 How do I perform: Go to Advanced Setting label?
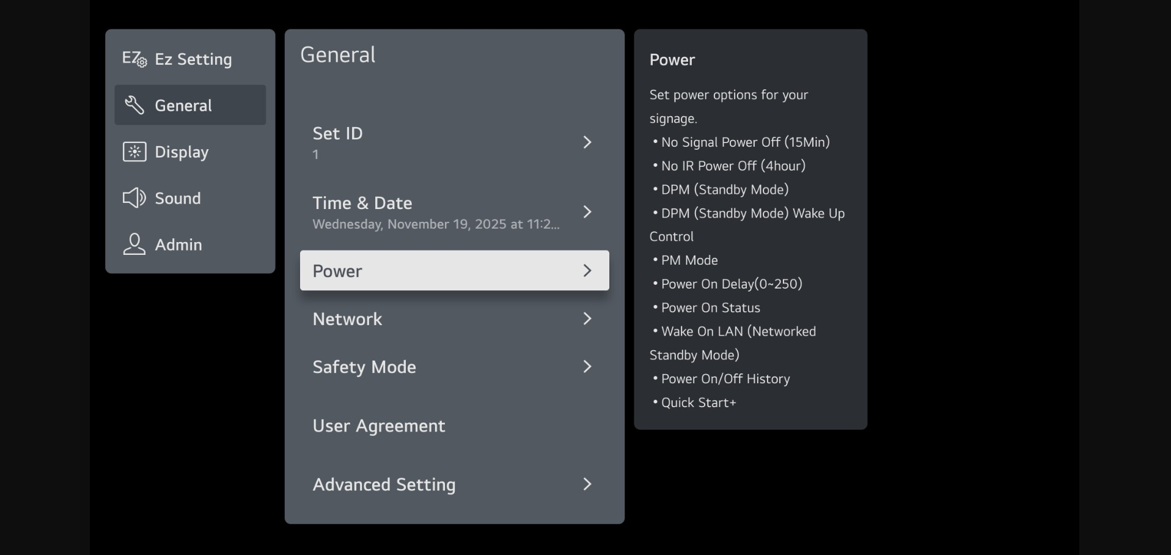[x=384, y=485]
